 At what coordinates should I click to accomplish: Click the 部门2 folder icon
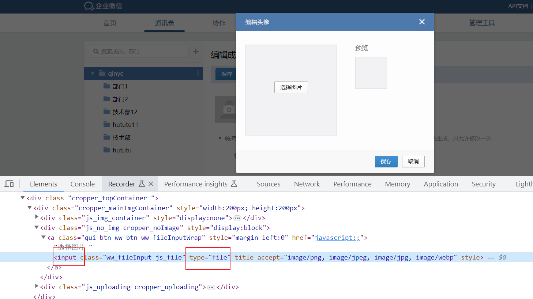tap(106, 99)
